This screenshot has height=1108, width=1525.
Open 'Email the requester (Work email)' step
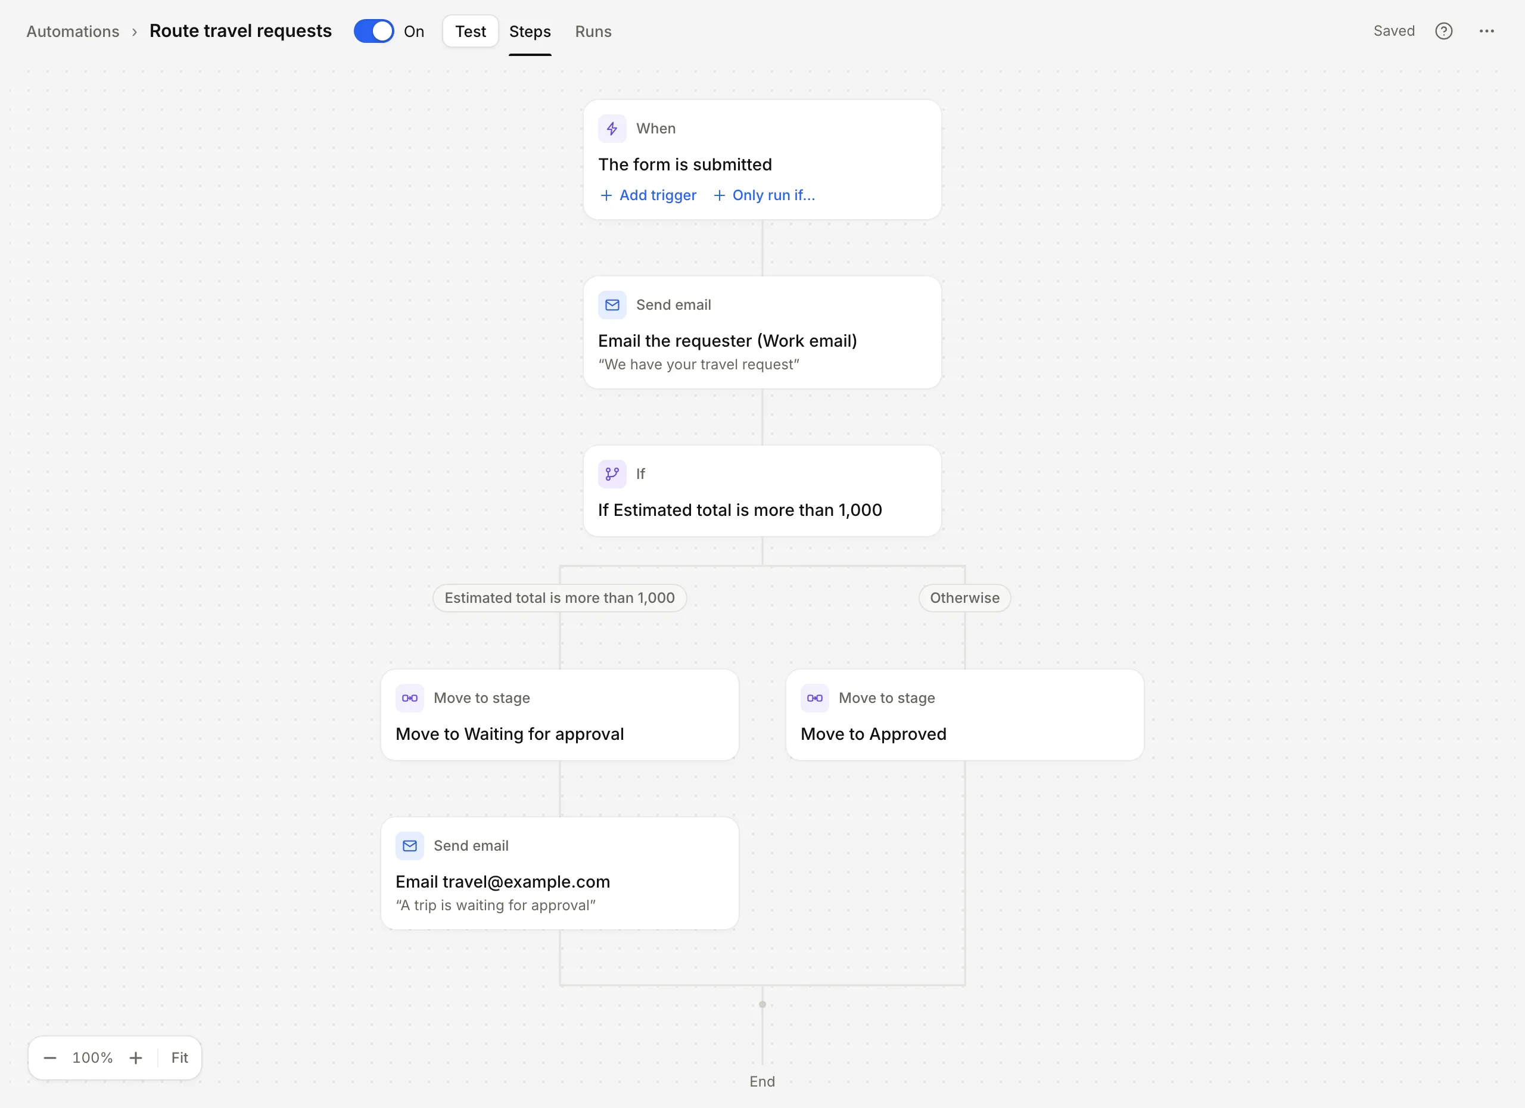point(762,332)
